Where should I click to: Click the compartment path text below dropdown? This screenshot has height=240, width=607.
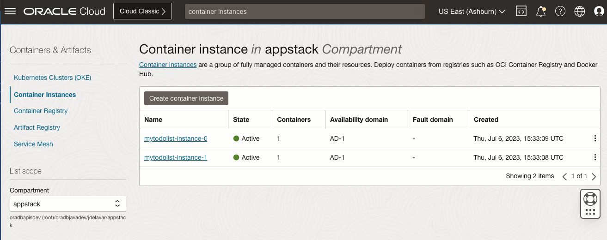tap(68, 221)
